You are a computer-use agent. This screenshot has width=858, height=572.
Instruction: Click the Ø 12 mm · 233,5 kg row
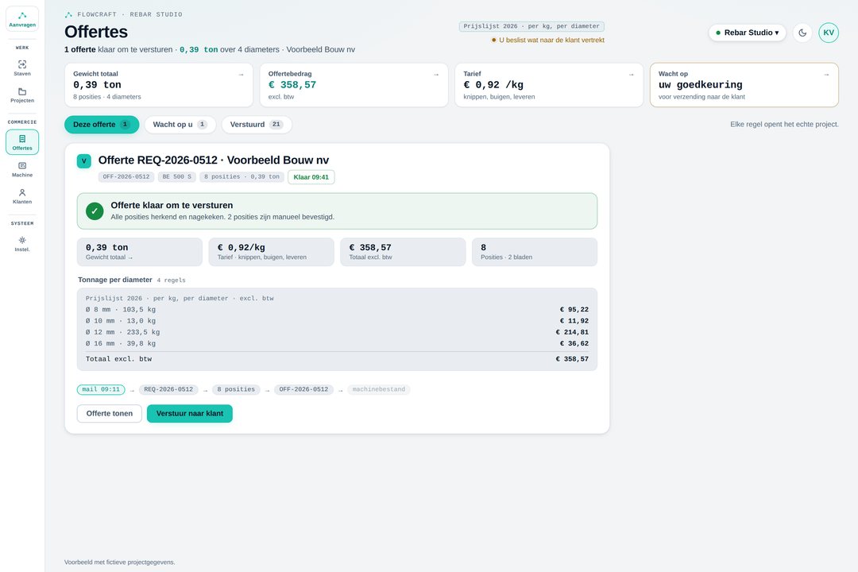click(x=337, y=332)
